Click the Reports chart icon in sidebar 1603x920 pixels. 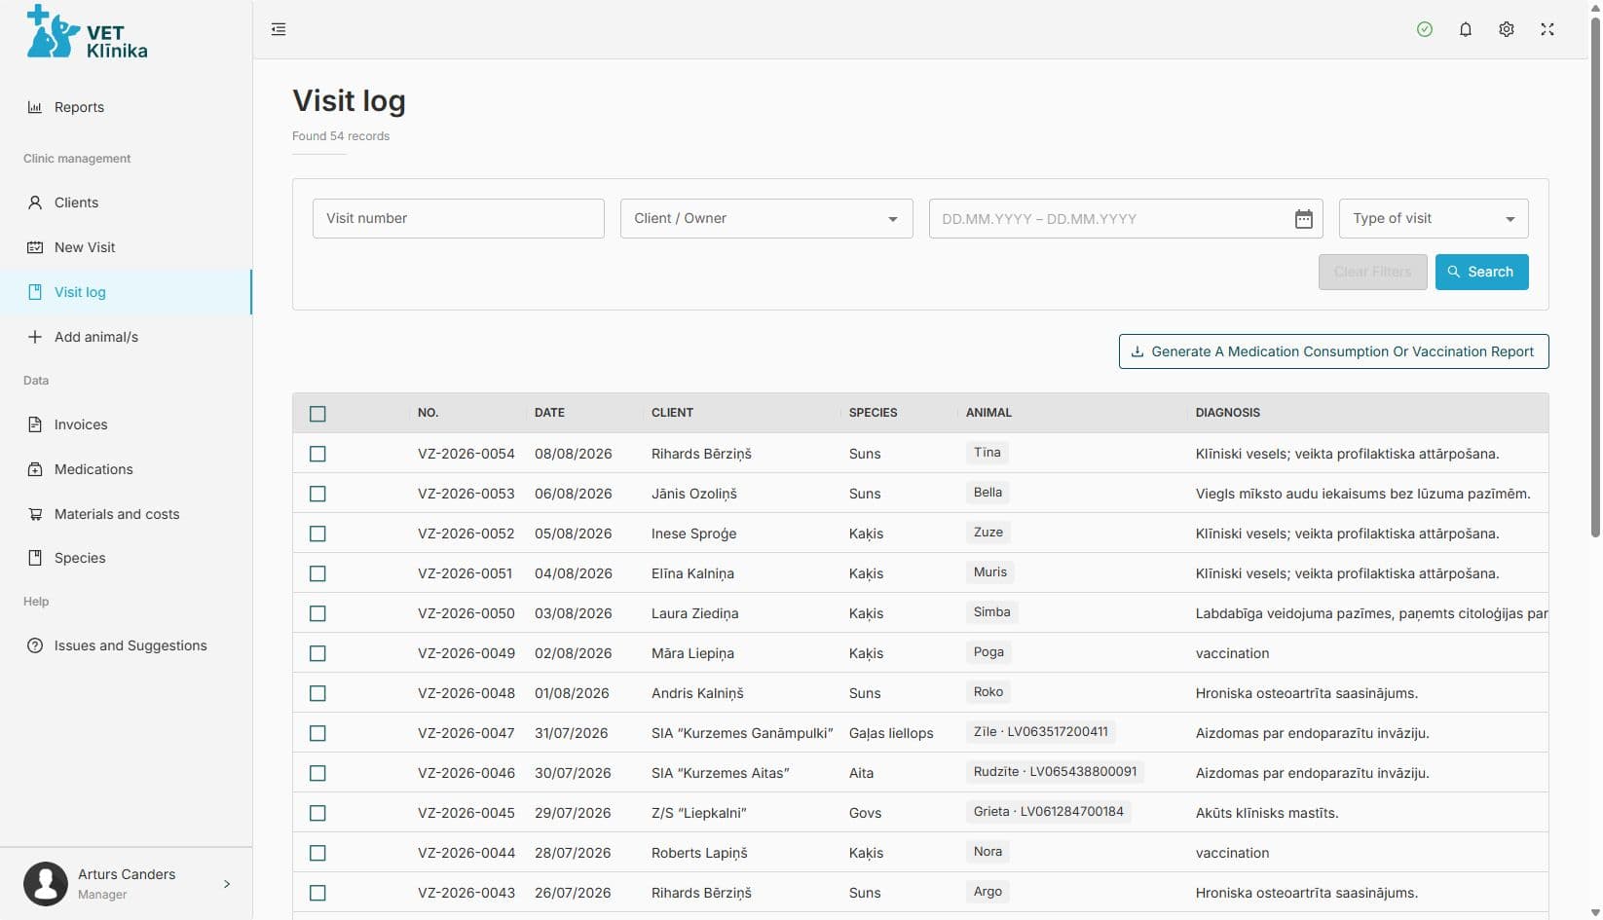(35, 107)
